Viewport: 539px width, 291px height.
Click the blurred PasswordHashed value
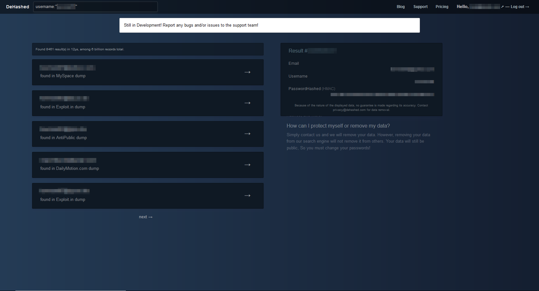pyautogui.click(x=382, y=95)
